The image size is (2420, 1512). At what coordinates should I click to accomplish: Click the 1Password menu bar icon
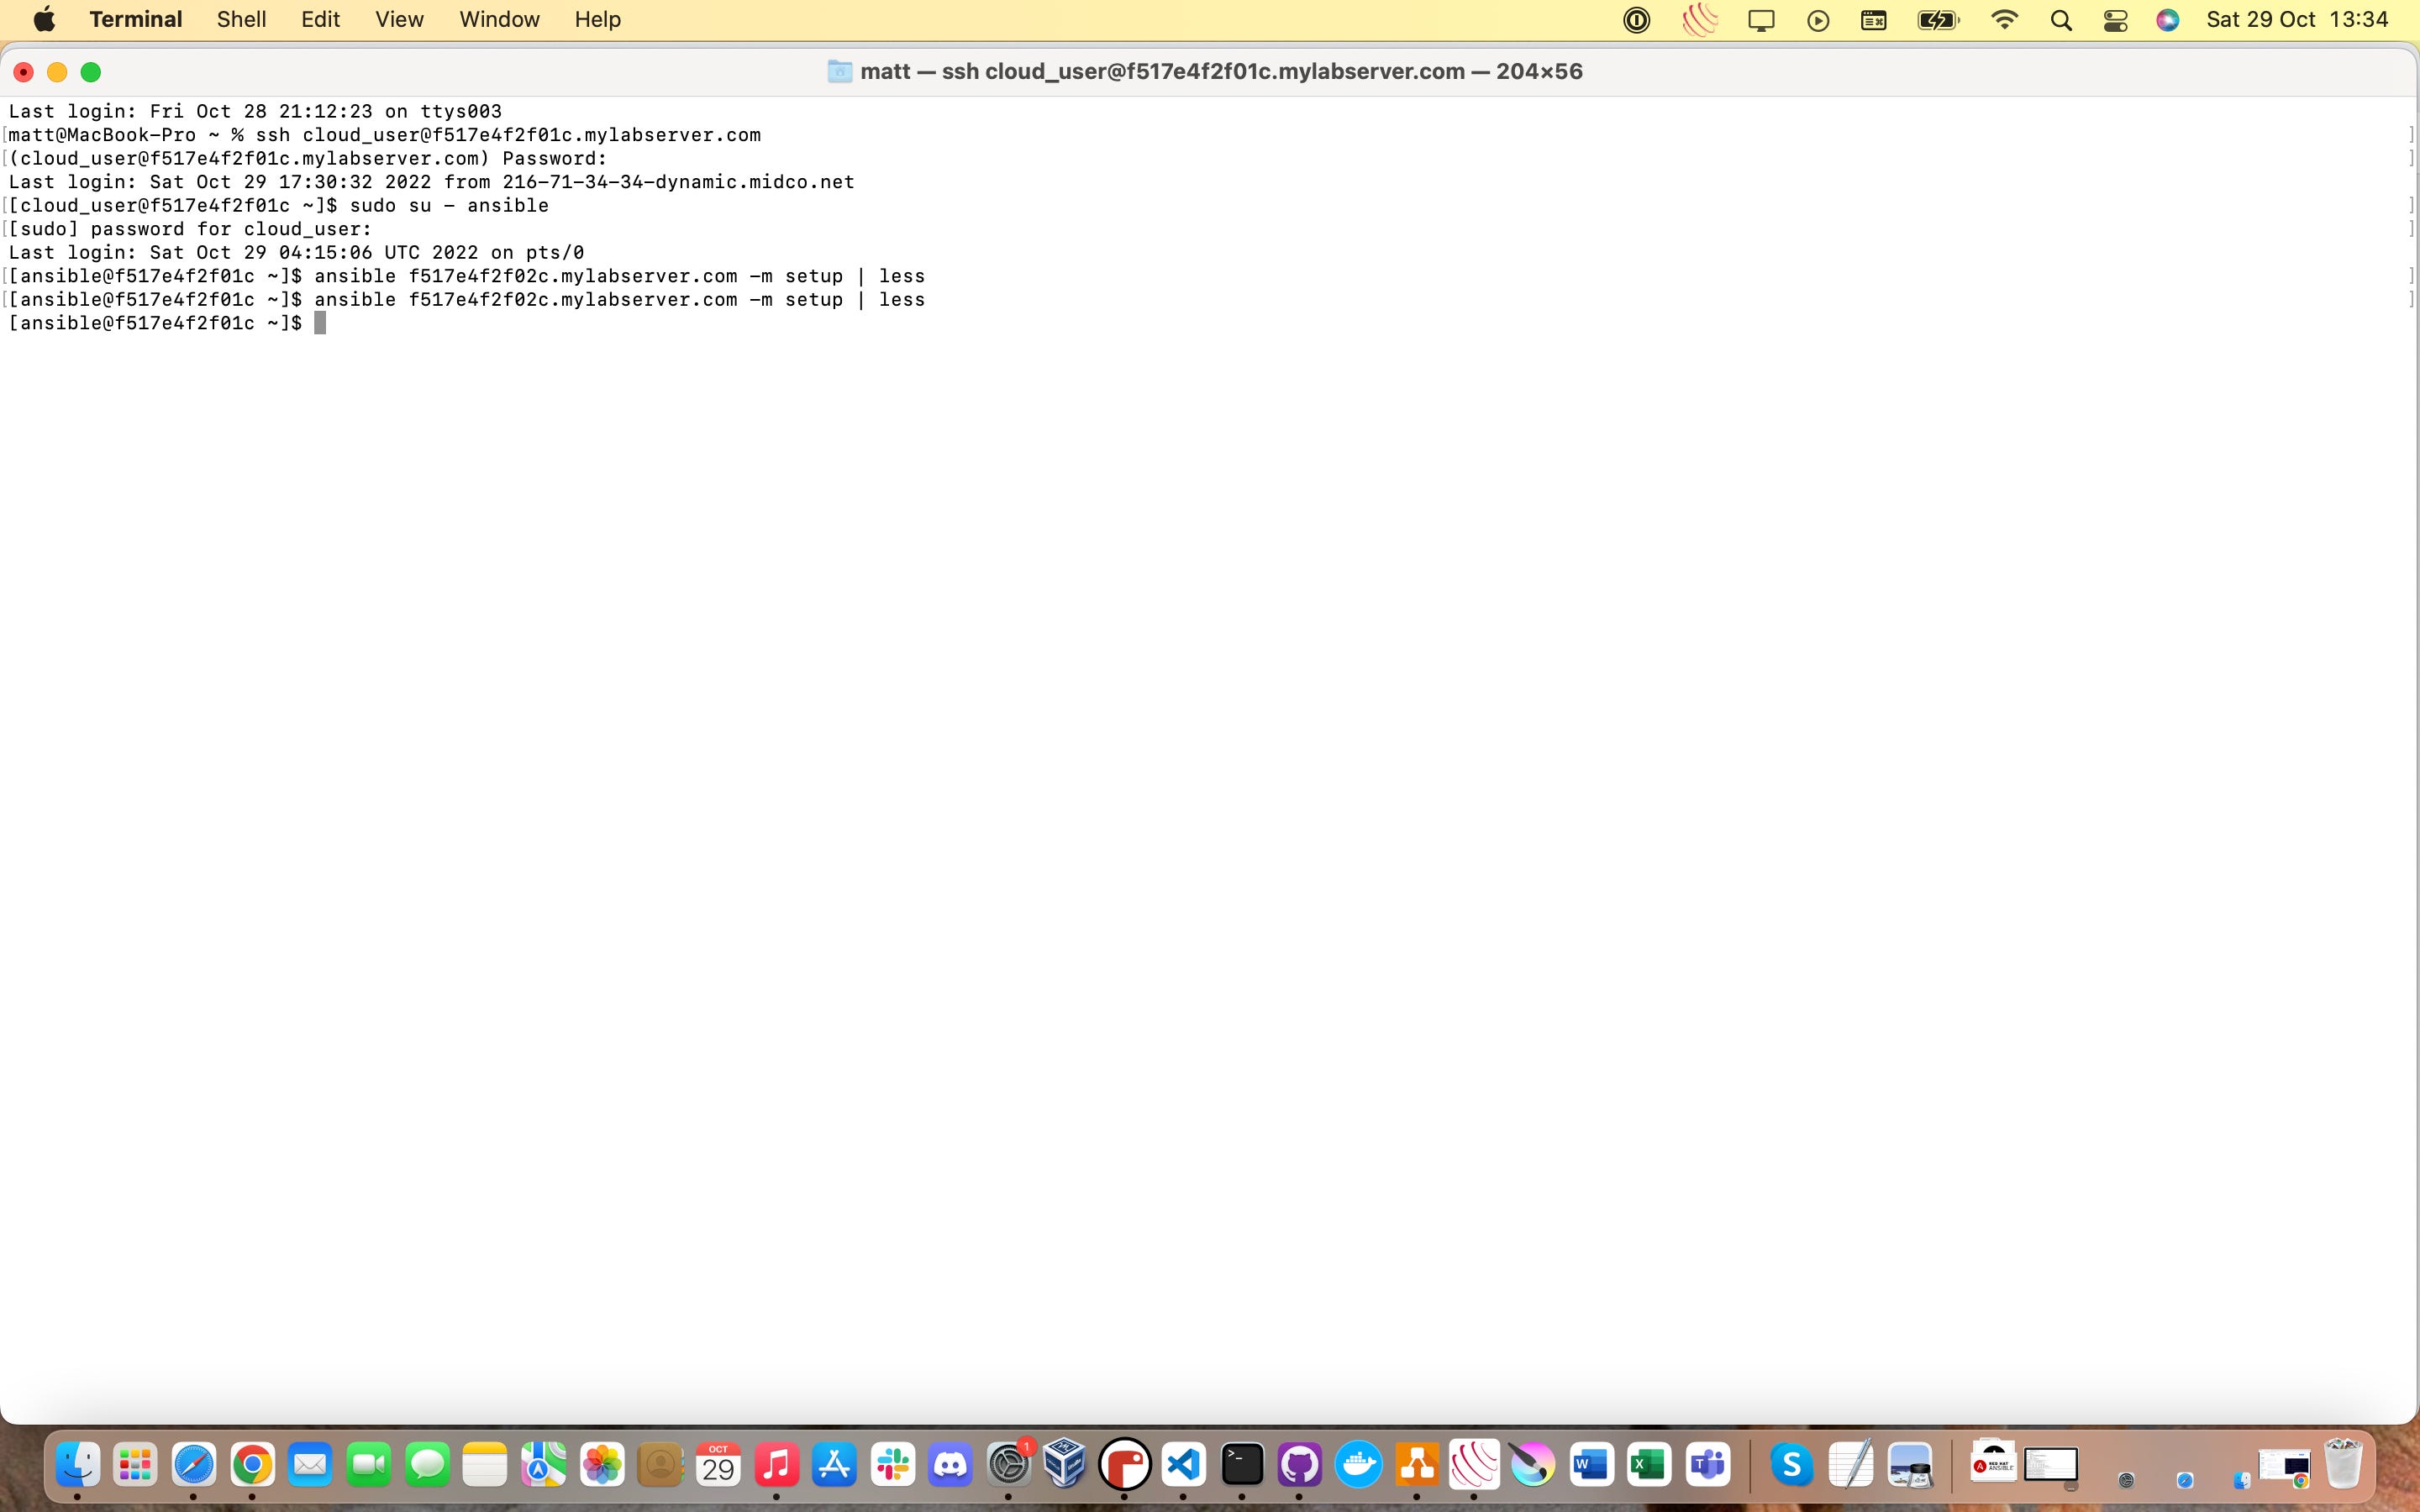tap(1636, 20)
